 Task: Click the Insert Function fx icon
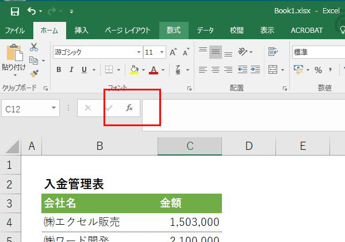[x=129, y=108]
